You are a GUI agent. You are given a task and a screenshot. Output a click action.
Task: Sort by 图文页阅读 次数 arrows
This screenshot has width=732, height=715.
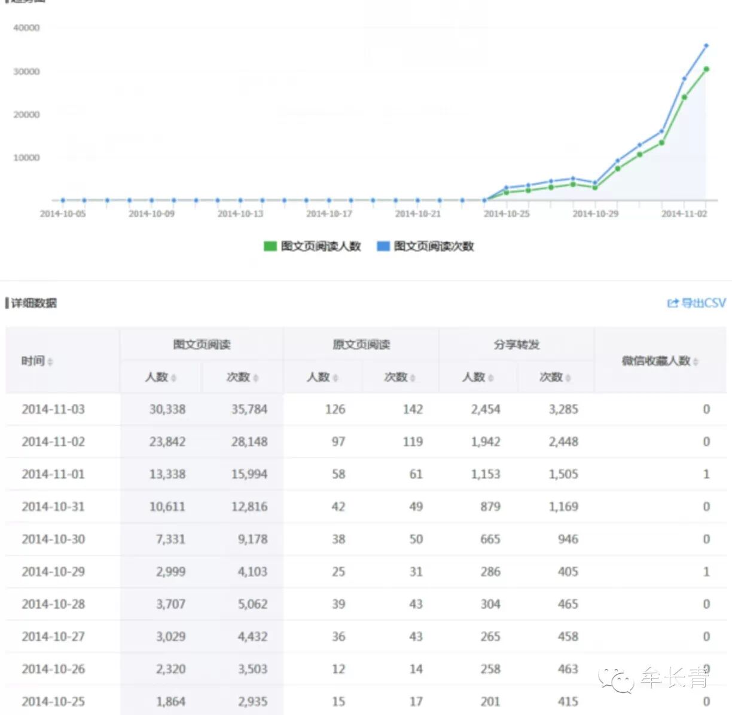pos(256,378)
